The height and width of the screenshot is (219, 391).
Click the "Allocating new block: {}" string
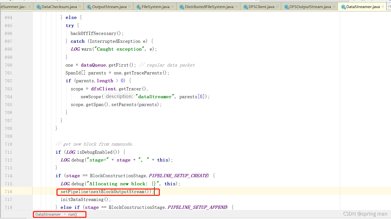tap(123, 184)
